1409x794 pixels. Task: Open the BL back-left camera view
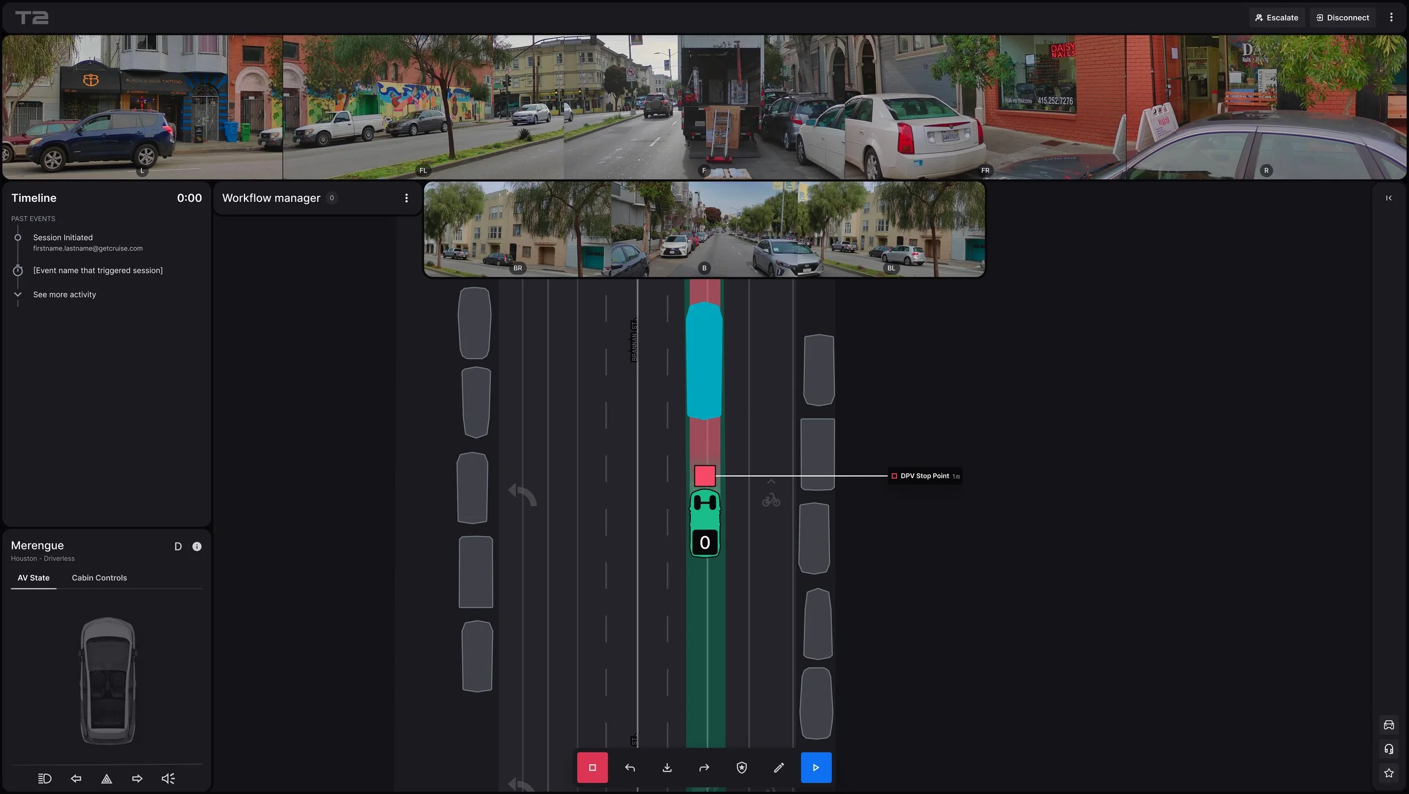click(891, 229)
